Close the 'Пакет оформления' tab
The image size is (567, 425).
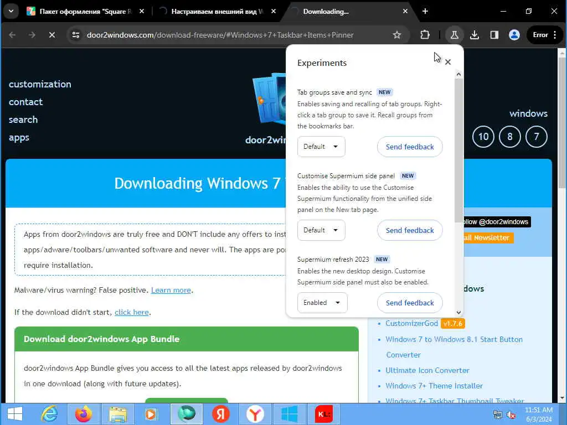tap(142, 11)
